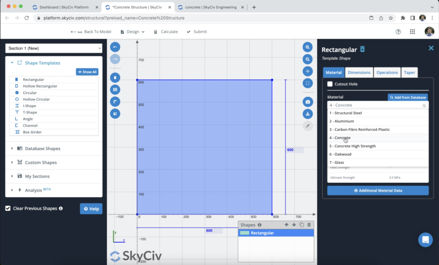
Task: Click the redo icon on canvas toolbar
Action: (x=115, y=59)
